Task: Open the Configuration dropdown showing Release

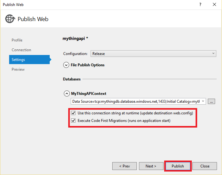Action: point(153,54)
